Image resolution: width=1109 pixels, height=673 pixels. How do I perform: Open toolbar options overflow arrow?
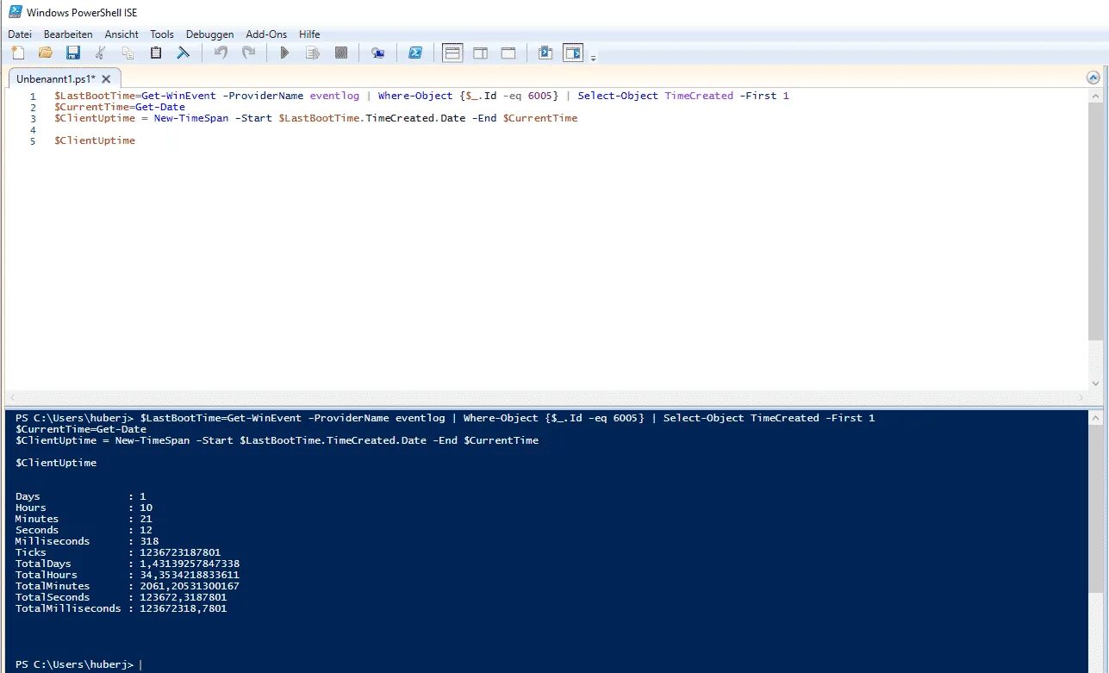coord(593,58)
